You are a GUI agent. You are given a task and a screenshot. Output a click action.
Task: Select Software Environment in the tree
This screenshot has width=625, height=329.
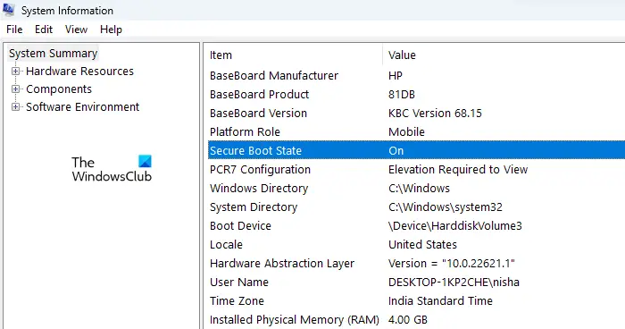pos(82,107)
